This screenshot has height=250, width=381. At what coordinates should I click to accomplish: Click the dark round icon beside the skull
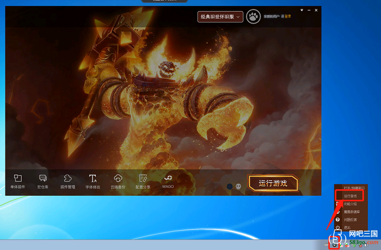[x=229, y=186]
